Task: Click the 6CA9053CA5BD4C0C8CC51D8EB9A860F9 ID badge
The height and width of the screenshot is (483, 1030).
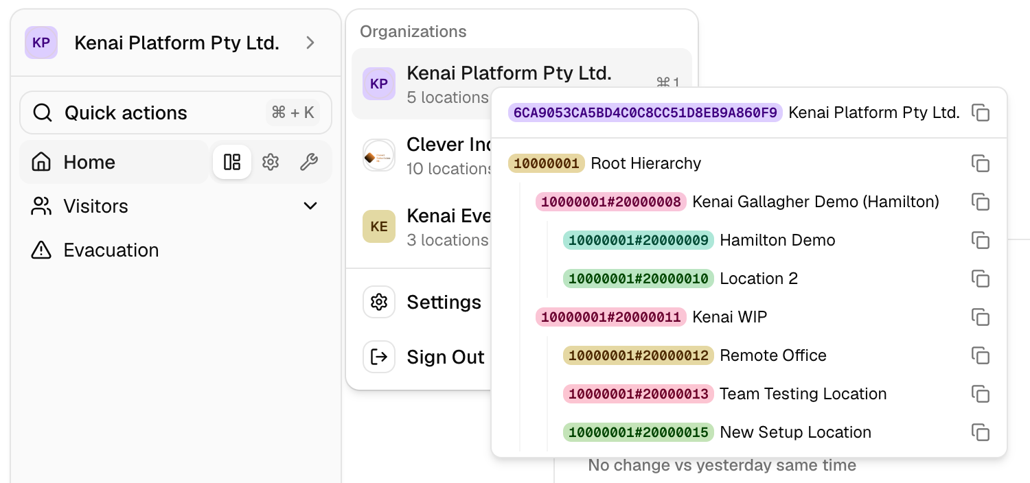Action: pyautogui.click(x=645, y=113)
